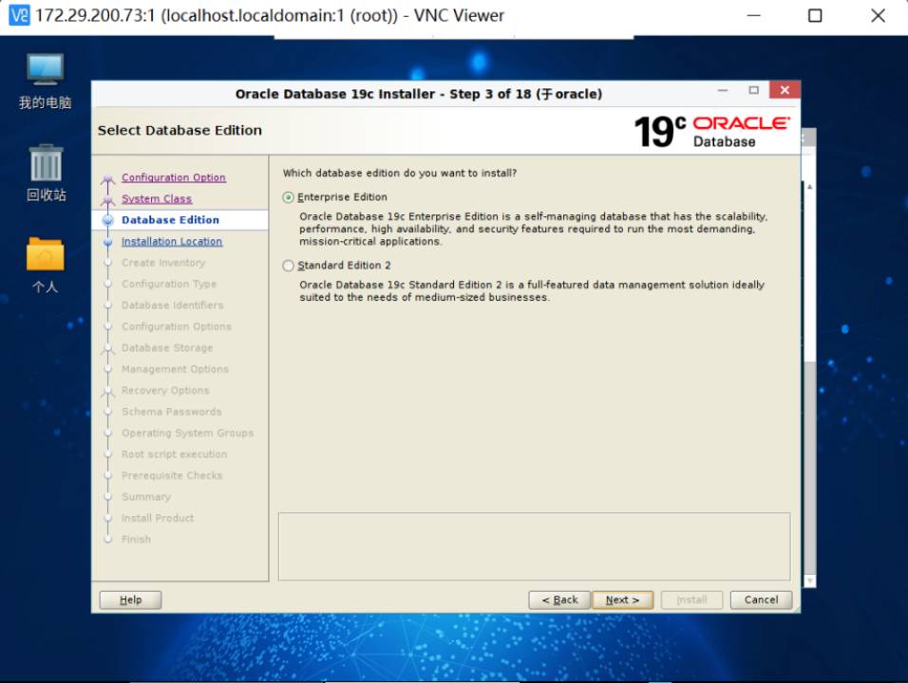The image size is (908, 683).
Task: Click the empty message area at bottom
Action: [534, 546]
